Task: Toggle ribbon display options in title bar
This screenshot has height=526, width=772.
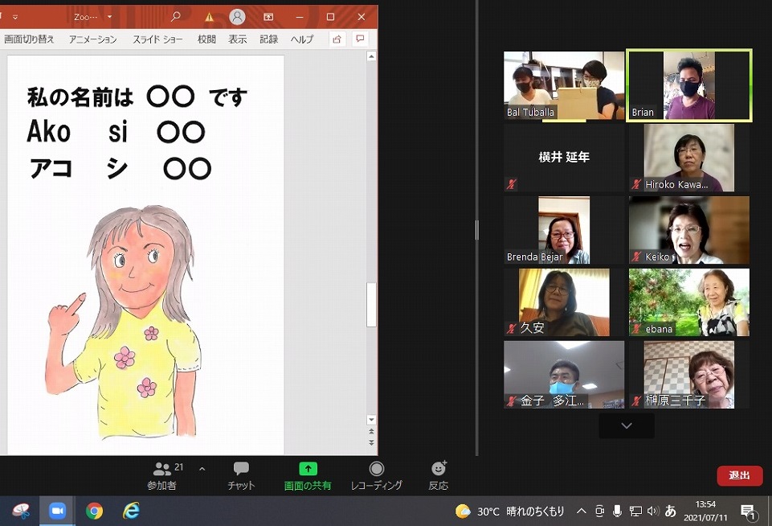Action: click(x=268, y=17)
